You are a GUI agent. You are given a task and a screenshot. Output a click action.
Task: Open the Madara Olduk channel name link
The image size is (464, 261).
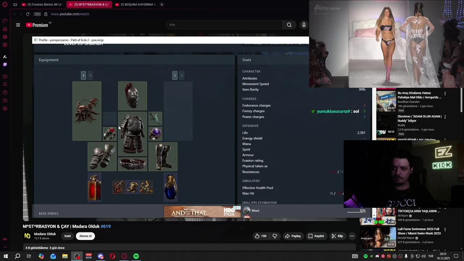click(45, 234)
